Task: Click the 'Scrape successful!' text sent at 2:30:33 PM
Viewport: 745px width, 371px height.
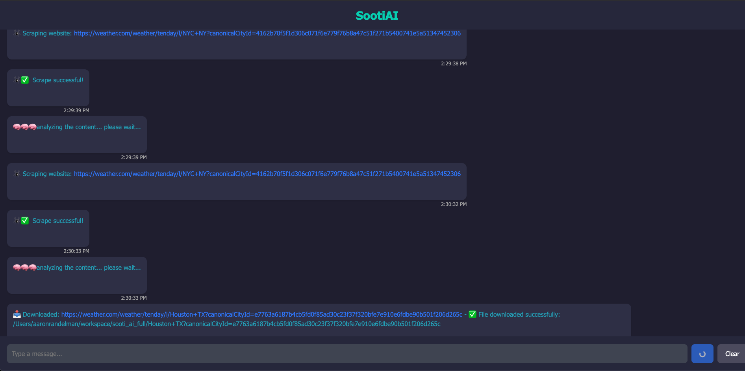Action: [x=58, y=221]
